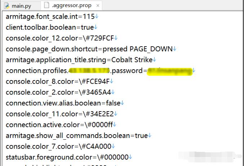
Task: Click the highlighted password value
Action: 170,71
